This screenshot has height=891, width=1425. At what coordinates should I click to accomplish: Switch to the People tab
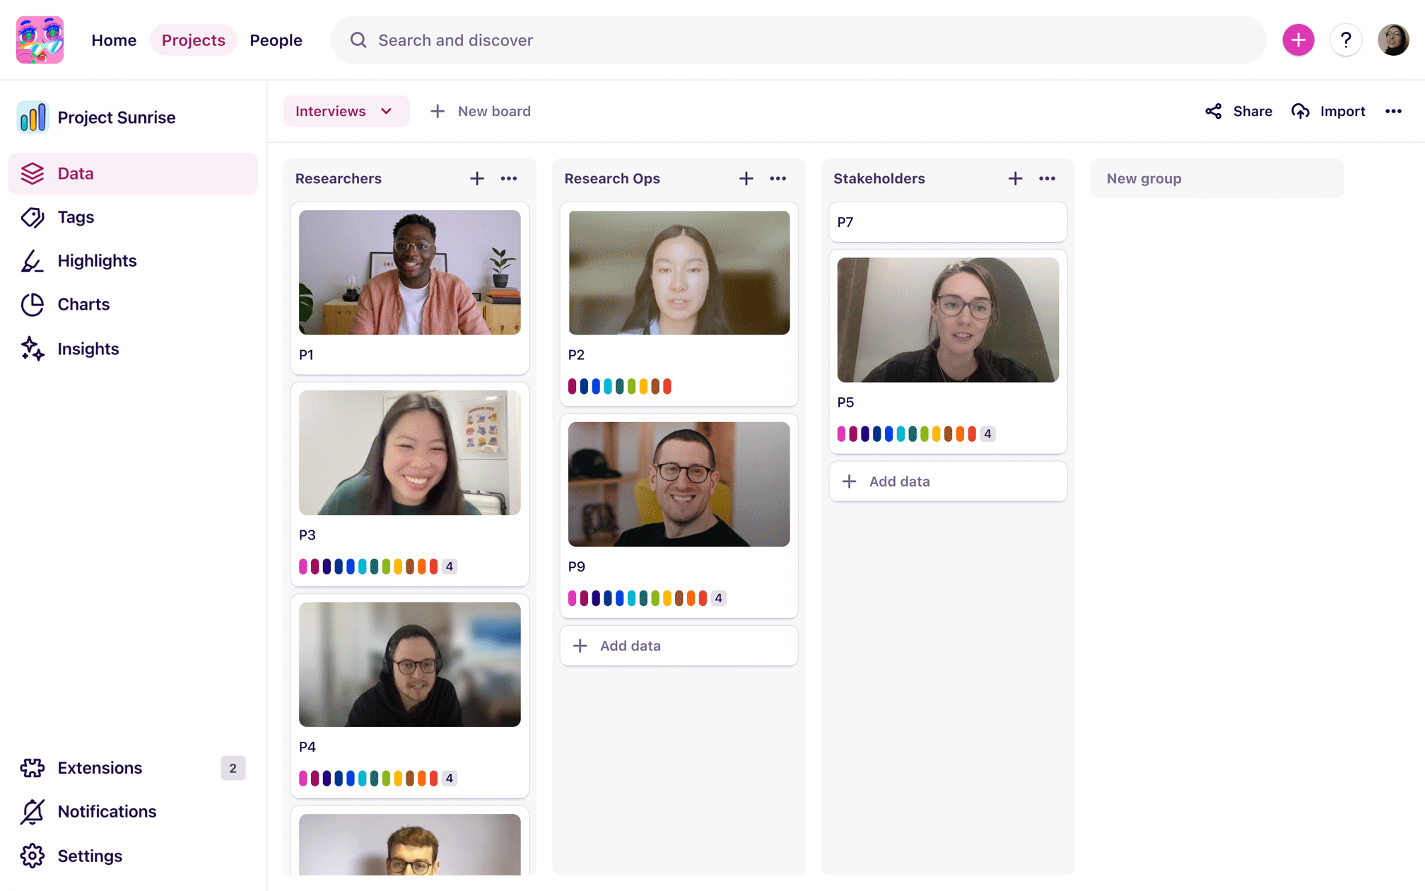276,40
